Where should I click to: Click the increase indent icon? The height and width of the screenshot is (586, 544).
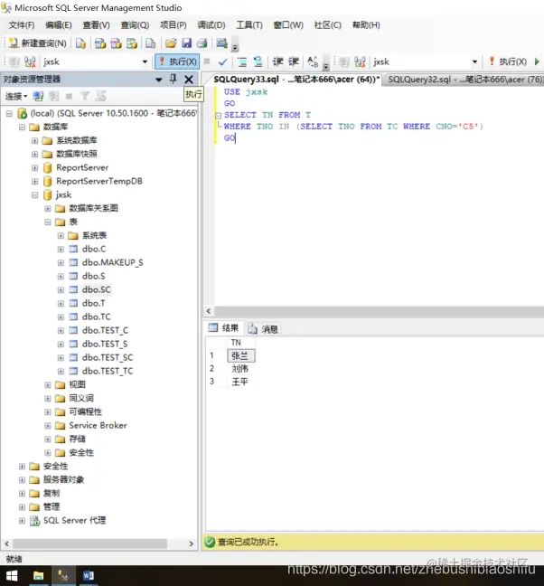(x=294, y=61)
